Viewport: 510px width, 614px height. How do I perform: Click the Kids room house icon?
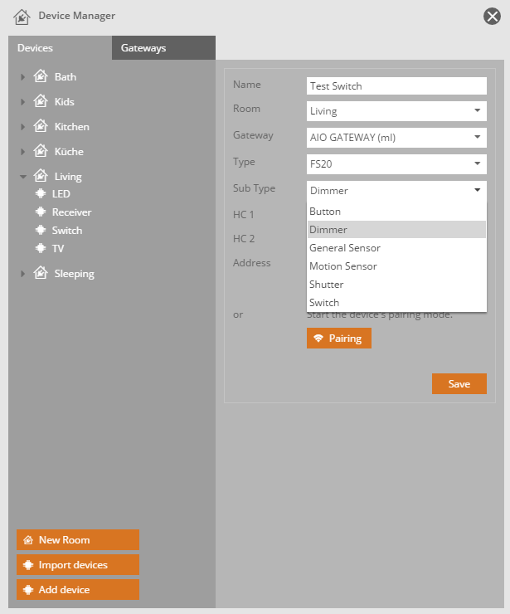tap(41, 102)
